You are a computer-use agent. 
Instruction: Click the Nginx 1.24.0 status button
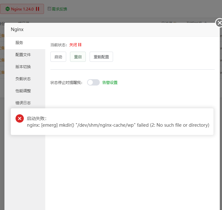tap(22, 9)
